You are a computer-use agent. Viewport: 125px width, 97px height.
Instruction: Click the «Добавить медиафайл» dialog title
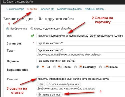(18, 2)
